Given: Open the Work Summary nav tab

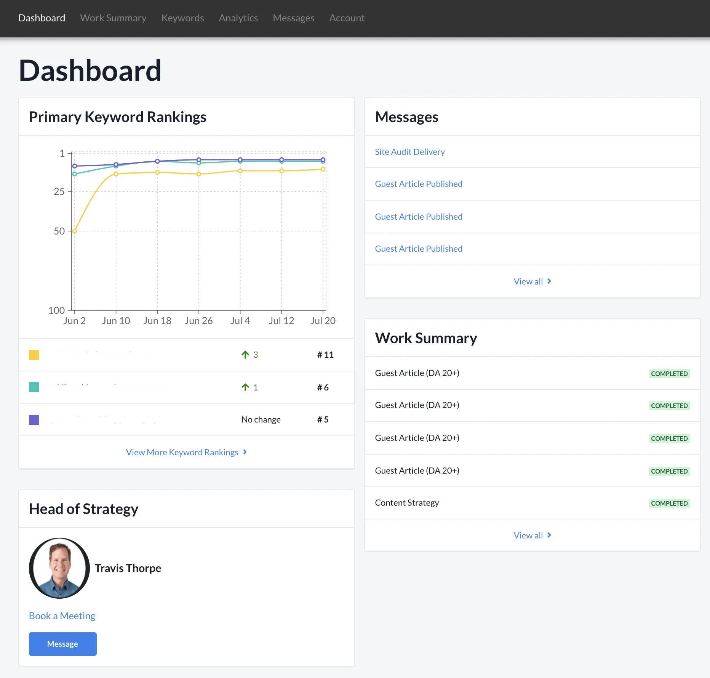Looking at the screenshot, I should point(113,18).
